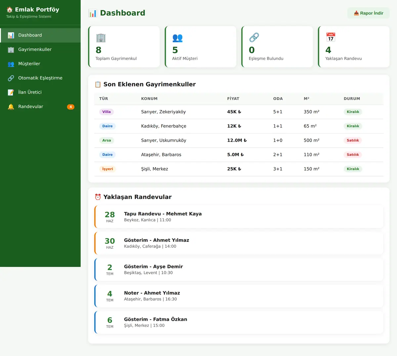Open the Noter - Ahmet Yılmaz appointment

(239, 296)
